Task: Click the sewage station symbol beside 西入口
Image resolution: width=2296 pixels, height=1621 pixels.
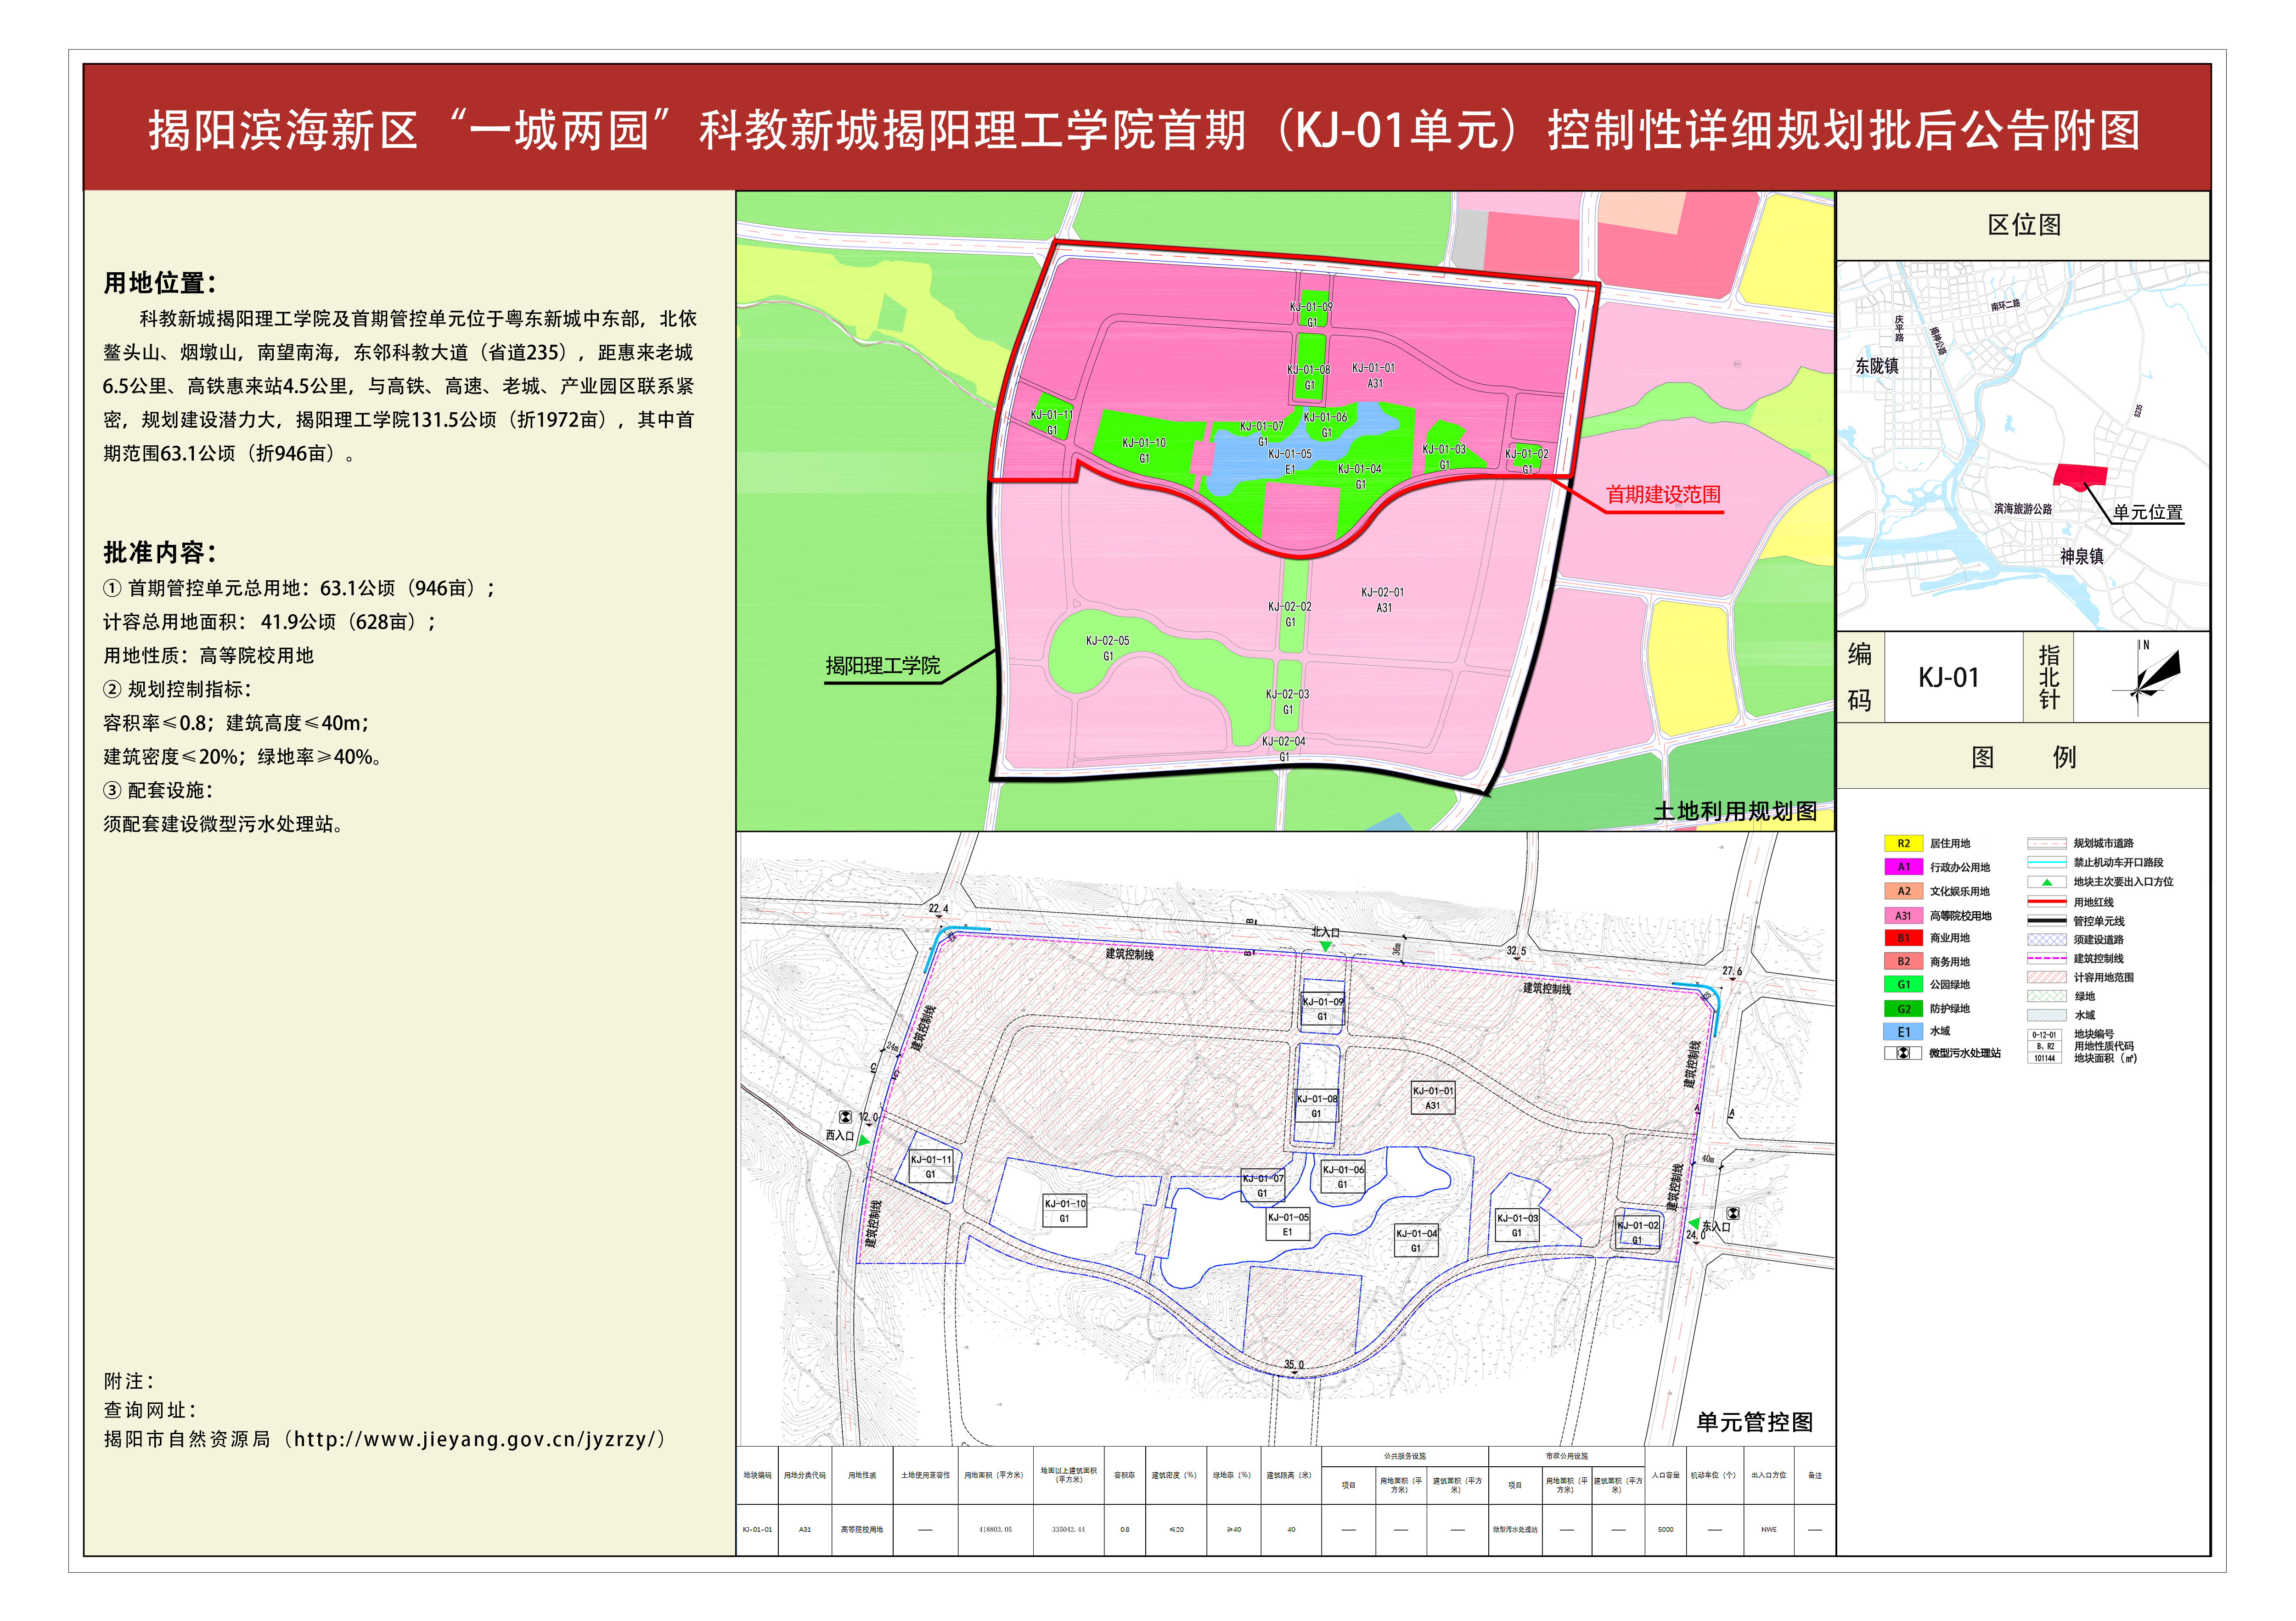Action: point(846,1117)
